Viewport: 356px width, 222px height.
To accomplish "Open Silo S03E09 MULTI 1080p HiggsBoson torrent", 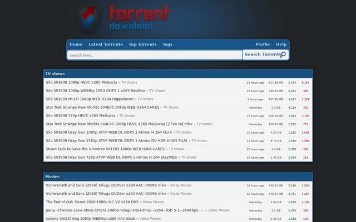I will (x=90, y=99).
